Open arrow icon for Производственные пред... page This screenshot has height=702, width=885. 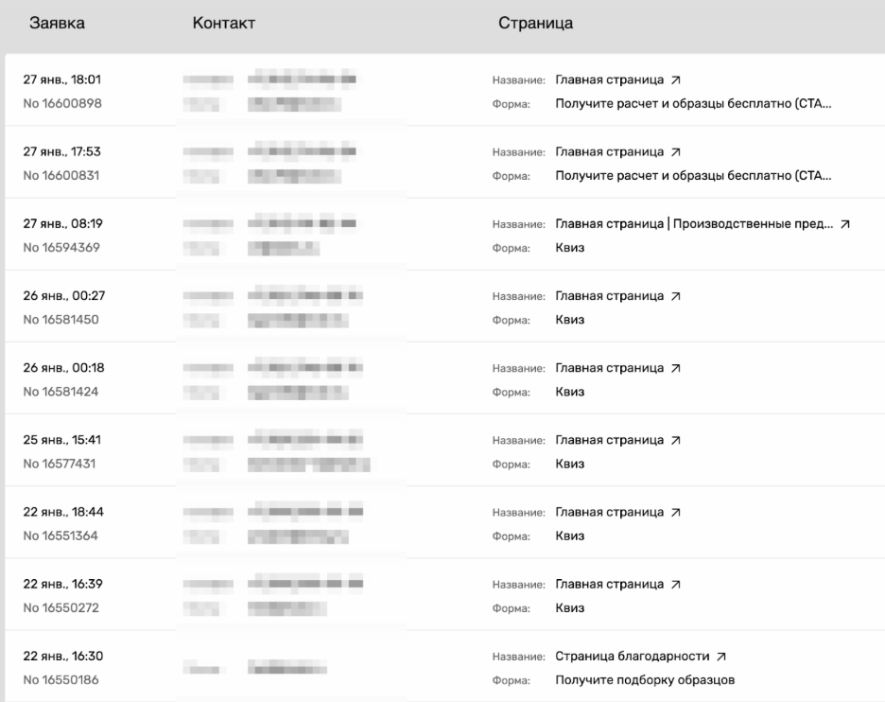coord(844,224)
